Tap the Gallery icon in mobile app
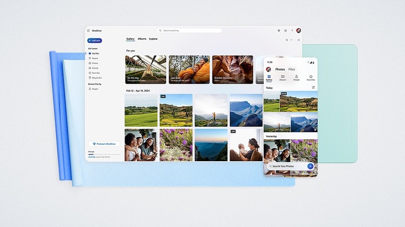 click(269, 78)
